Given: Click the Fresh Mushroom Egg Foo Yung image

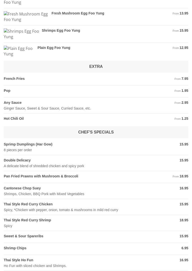Looking at the screenshot, I should click(26, 17).
